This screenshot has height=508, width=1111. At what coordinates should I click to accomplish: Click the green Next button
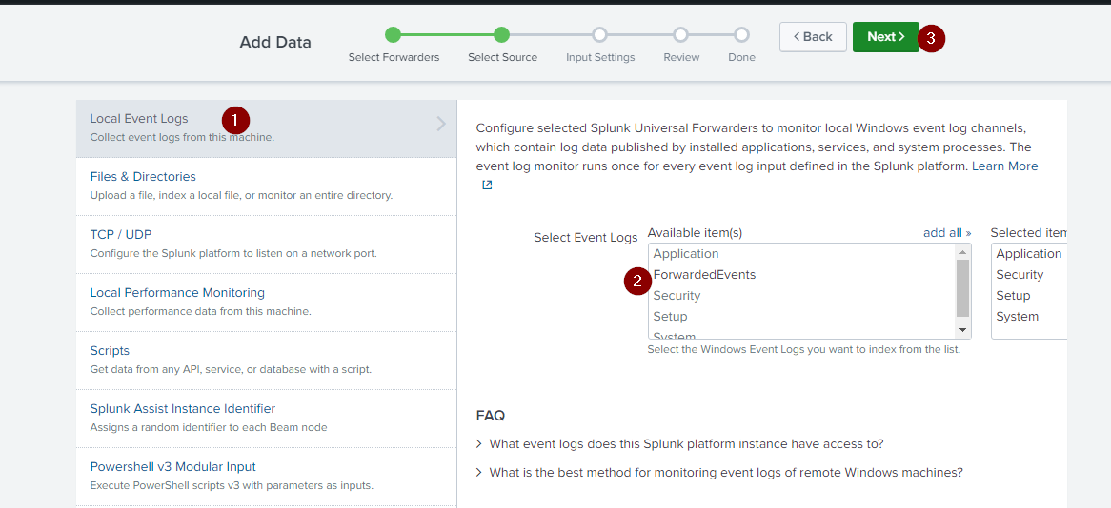coord(886,37)
